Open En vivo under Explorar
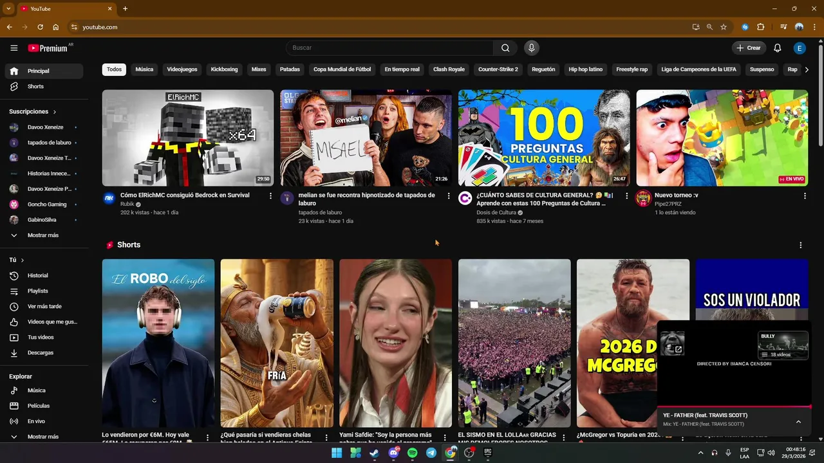Viewport: 824px width, 463px height. point(43,421)
